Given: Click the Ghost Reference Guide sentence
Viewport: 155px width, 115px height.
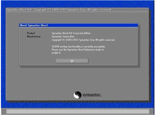Looking at the screenshot, I should 77,50.
